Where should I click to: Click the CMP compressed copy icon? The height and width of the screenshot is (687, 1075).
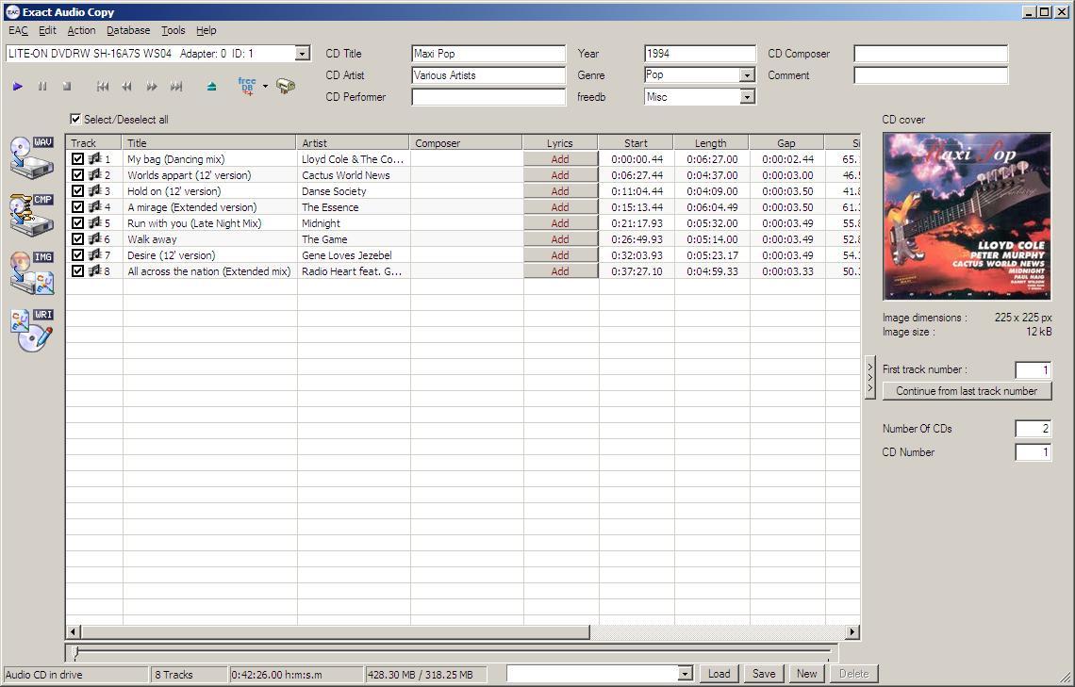31,214
